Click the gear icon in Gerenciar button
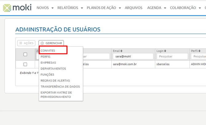Screen dimensions: 206x125 (42, 43)
